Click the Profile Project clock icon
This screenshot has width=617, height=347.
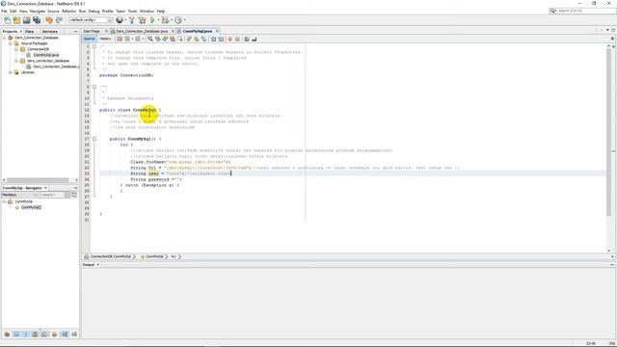pyautogui.click(x=178, y=20)
